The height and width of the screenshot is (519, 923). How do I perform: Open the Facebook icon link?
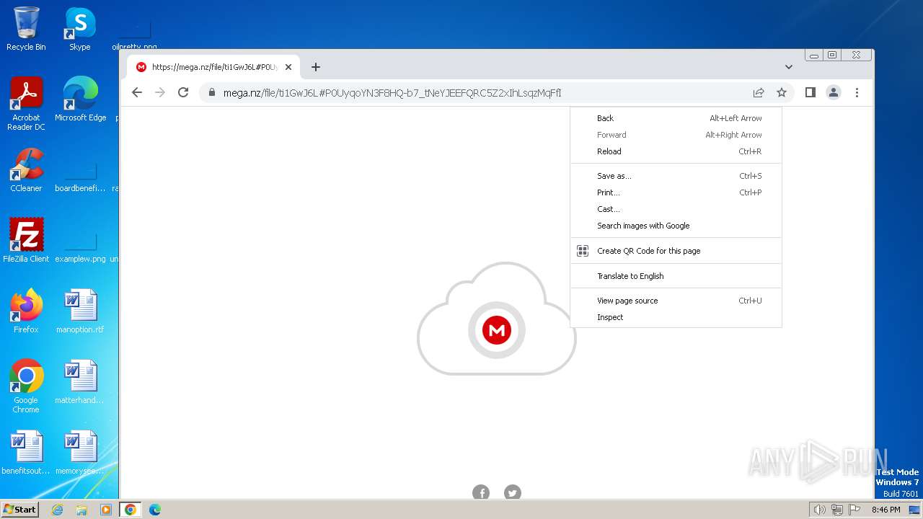point(481,492)
